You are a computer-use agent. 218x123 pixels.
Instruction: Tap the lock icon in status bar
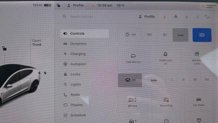pyautogui.click(x=59, y=5)
